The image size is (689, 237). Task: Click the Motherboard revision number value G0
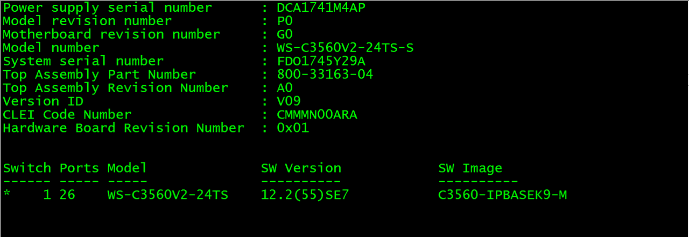click(285, 34)
